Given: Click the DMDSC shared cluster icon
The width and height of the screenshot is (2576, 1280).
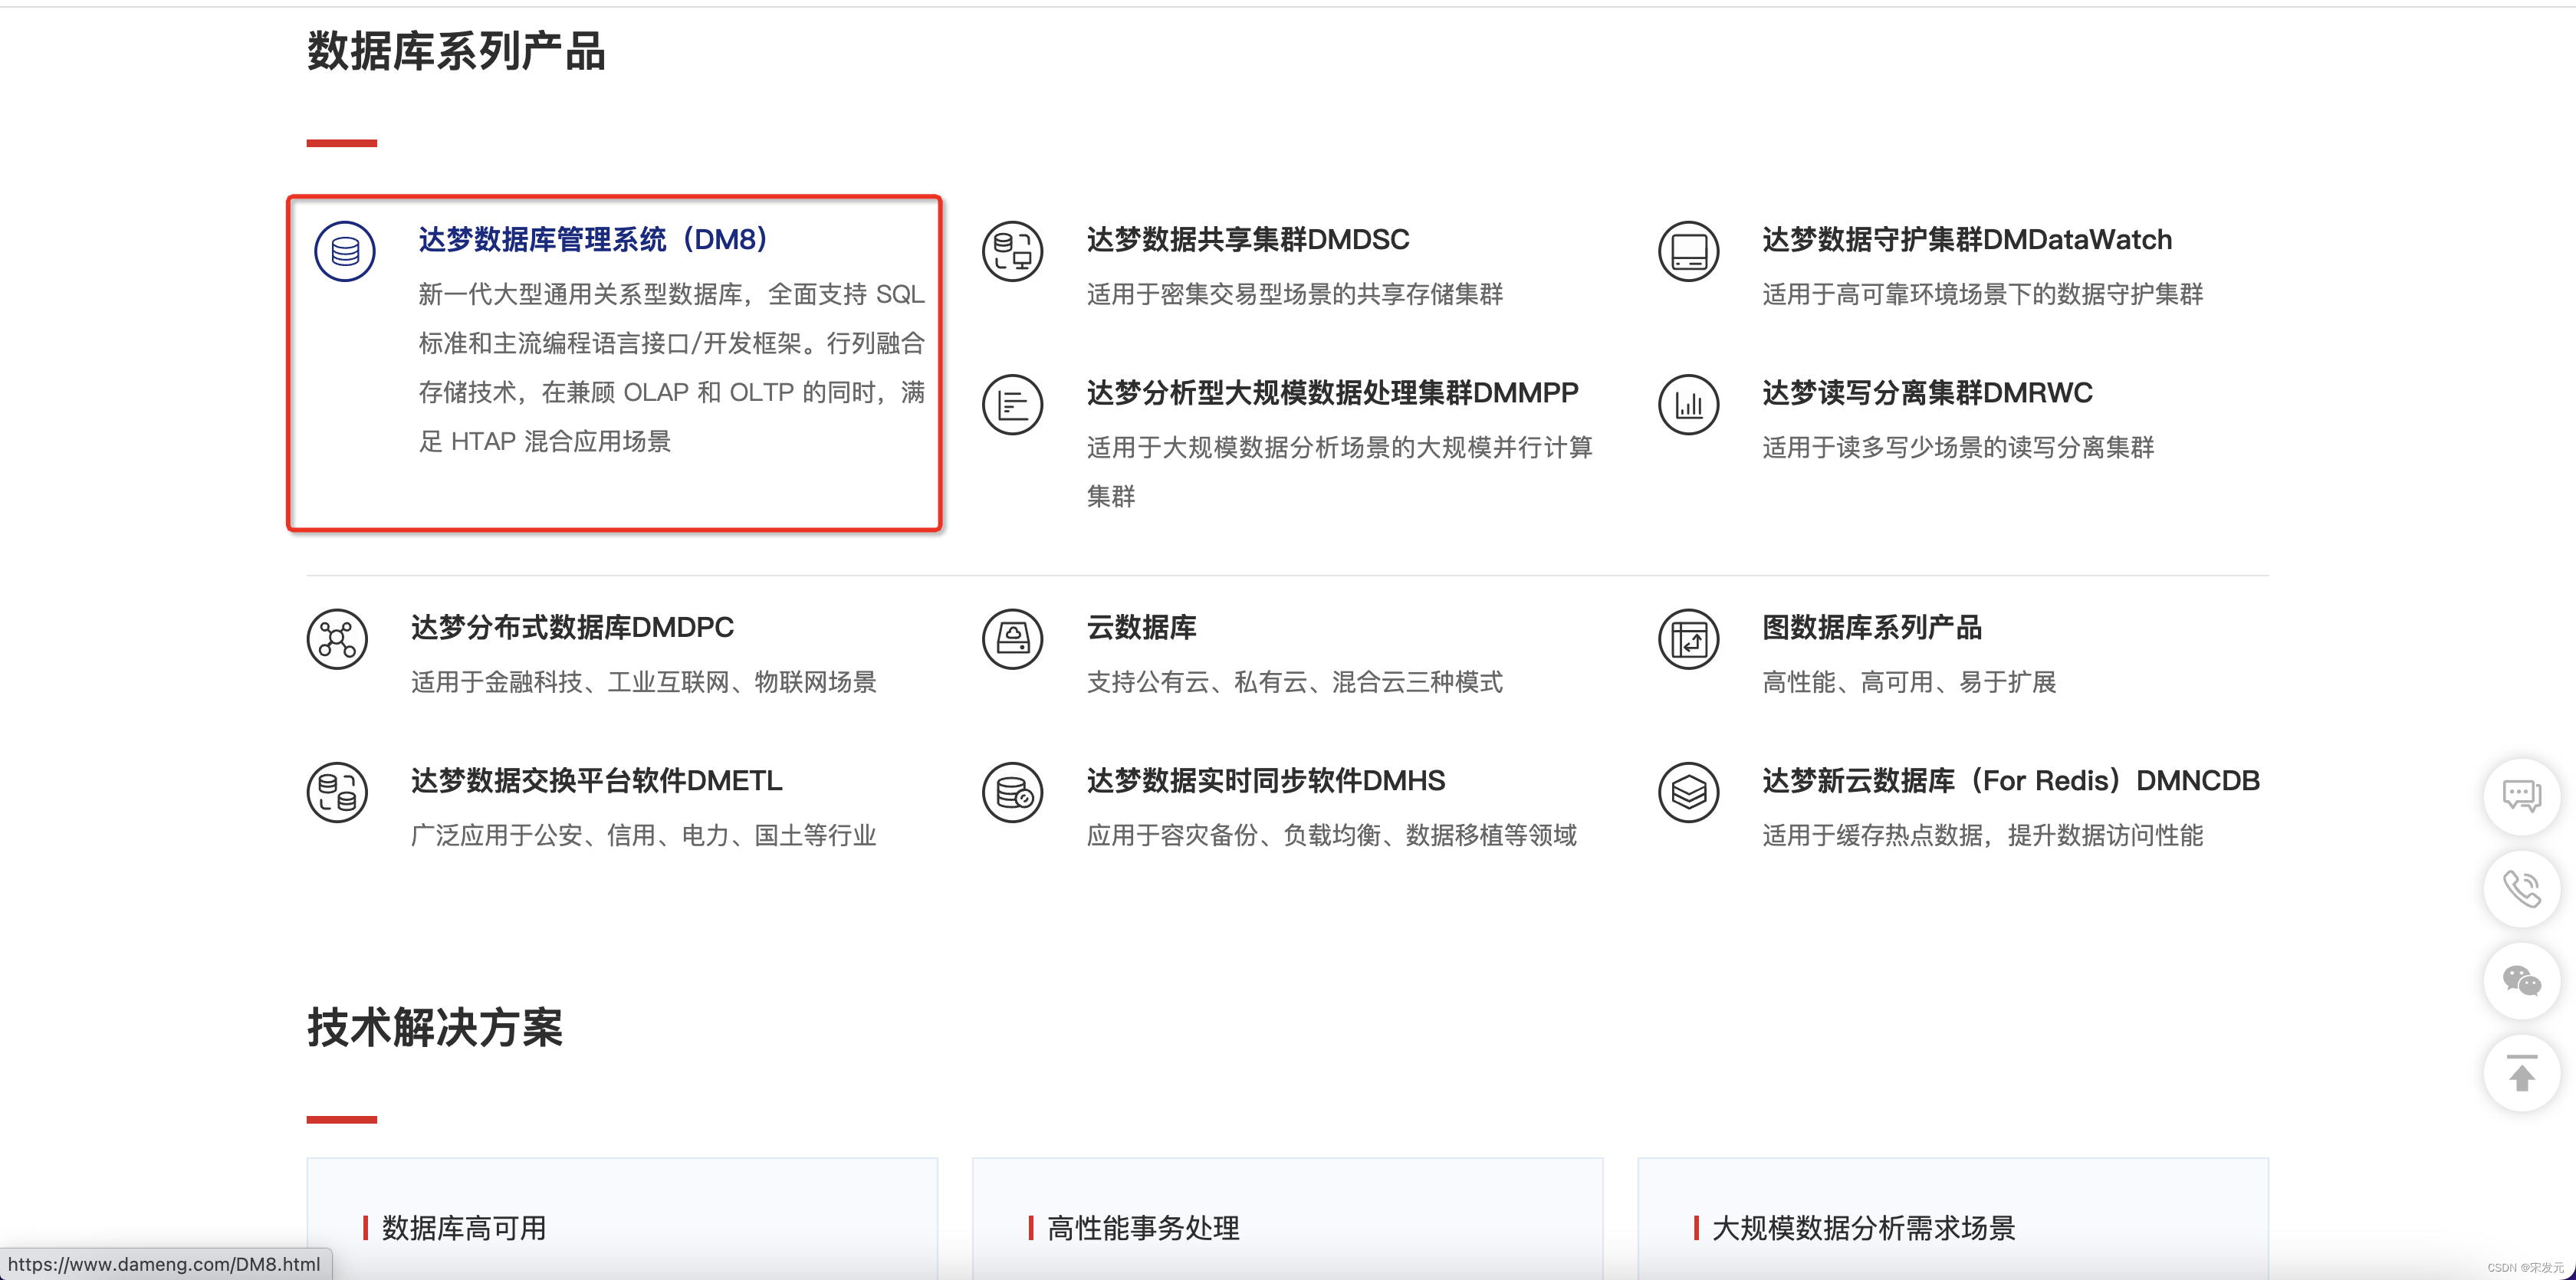Looking at the screenshot, I should pos(1012,251).
